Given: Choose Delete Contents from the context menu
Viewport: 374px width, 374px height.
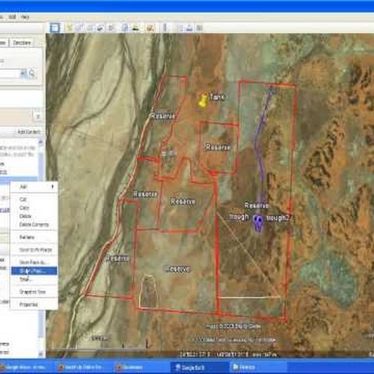Looking at the screenshot, I should (34, 225).
